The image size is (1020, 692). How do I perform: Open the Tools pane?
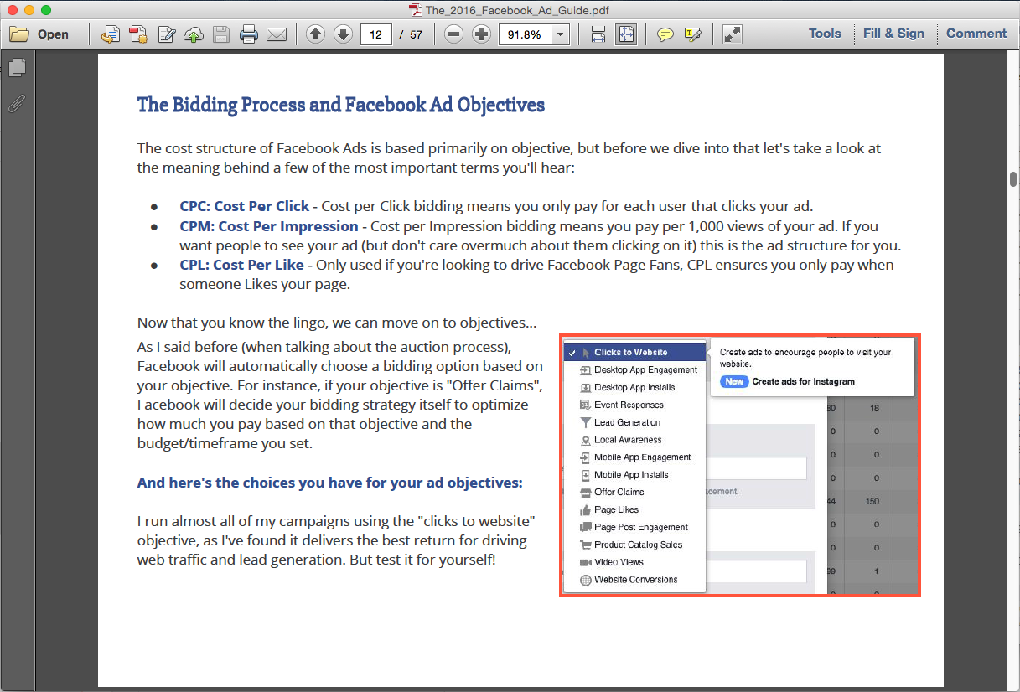[825, 34]
